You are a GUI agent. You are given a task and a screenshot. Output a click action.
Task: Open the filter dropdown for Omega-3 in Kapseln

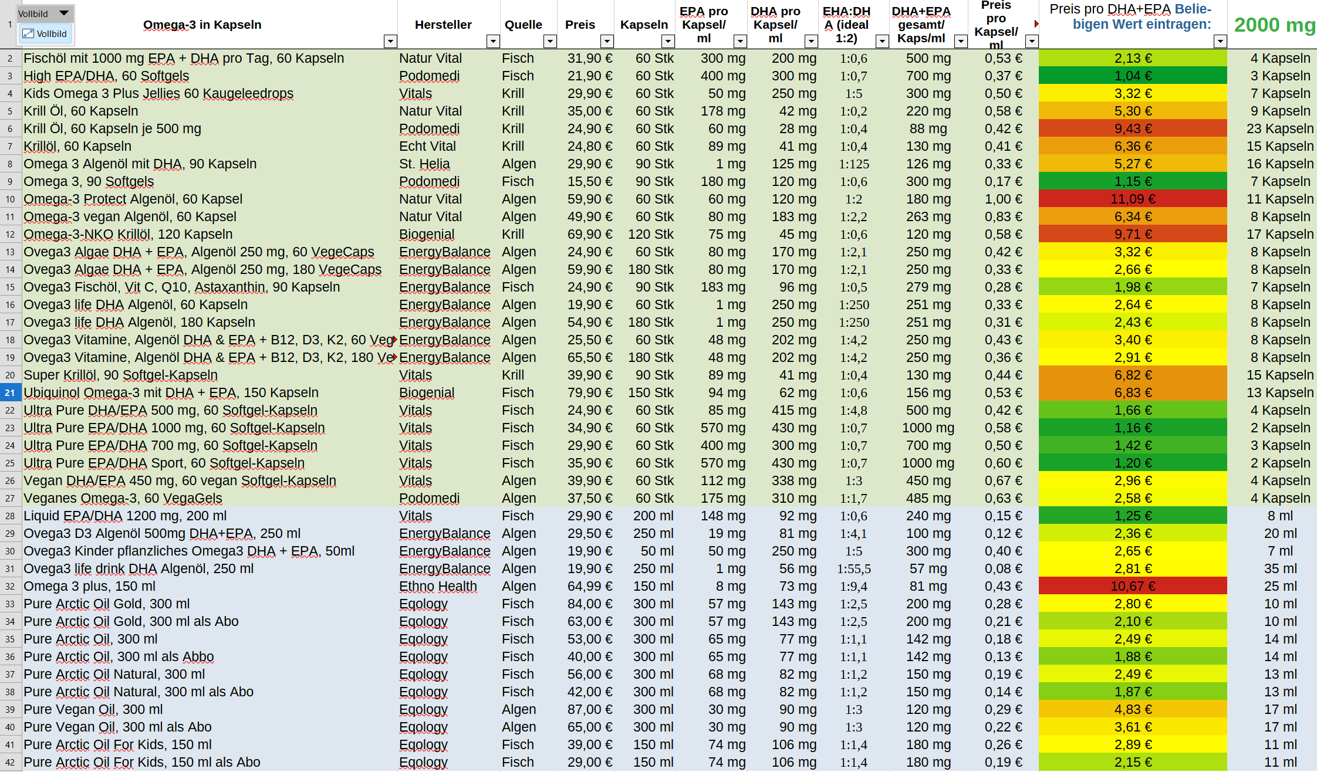pyautogui.click(x=390, y=41)
